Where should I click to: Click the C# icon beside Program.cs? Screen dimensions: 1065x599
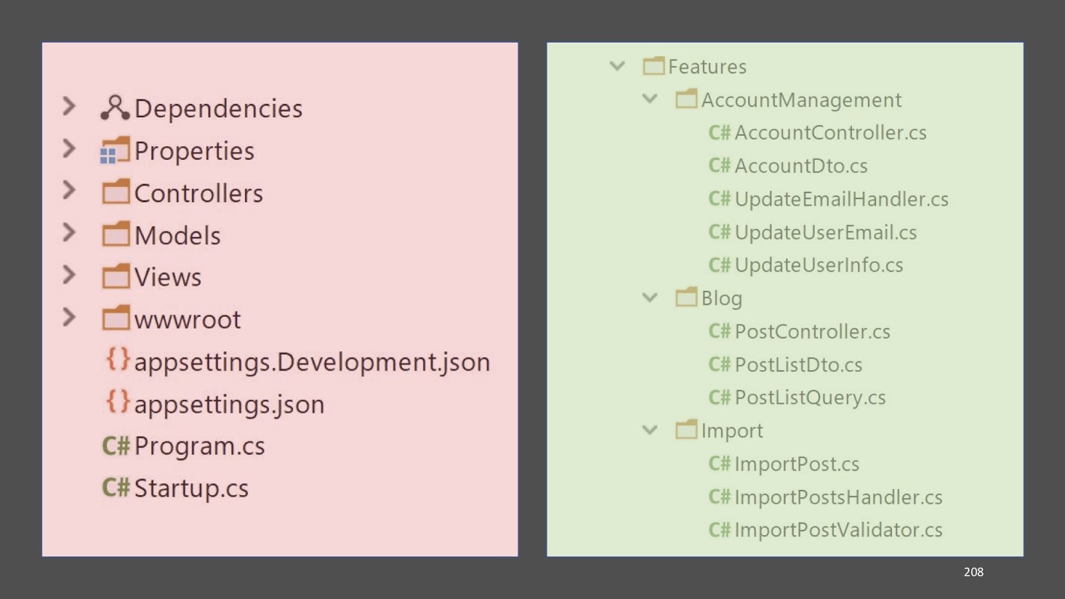click(116, 446)
